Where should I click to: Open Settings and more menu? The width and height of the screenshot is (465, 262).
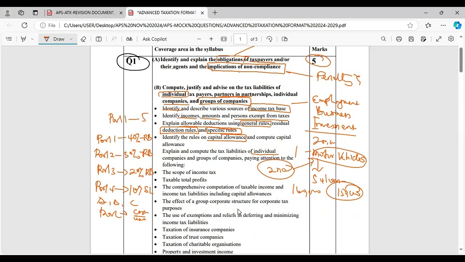pyautogui.click(x=443, y=25)
